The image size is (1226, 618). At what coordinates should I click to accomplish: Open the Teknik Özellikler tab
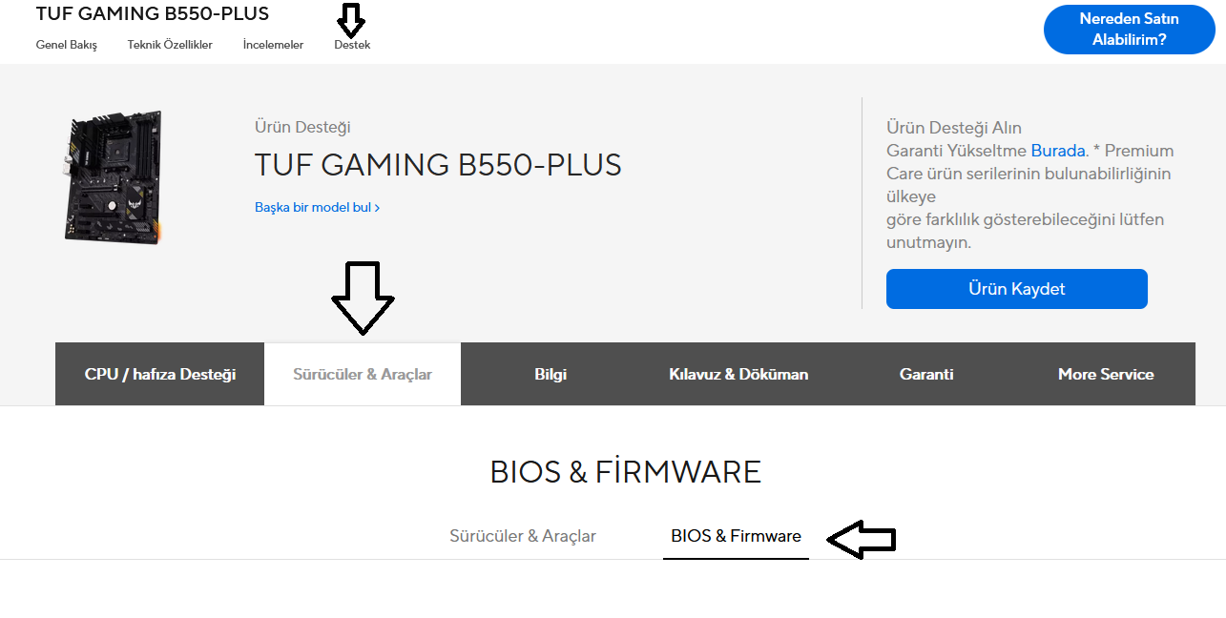[x=170, y=45]
